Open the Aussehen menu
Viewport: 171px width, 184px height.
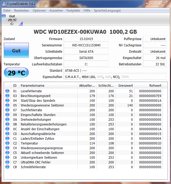(56, 11)
